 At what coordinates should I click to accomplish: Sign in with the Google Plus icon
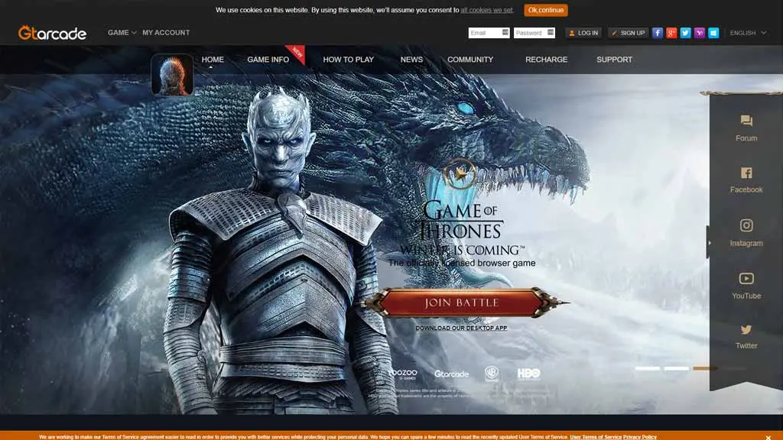point(671,33)
